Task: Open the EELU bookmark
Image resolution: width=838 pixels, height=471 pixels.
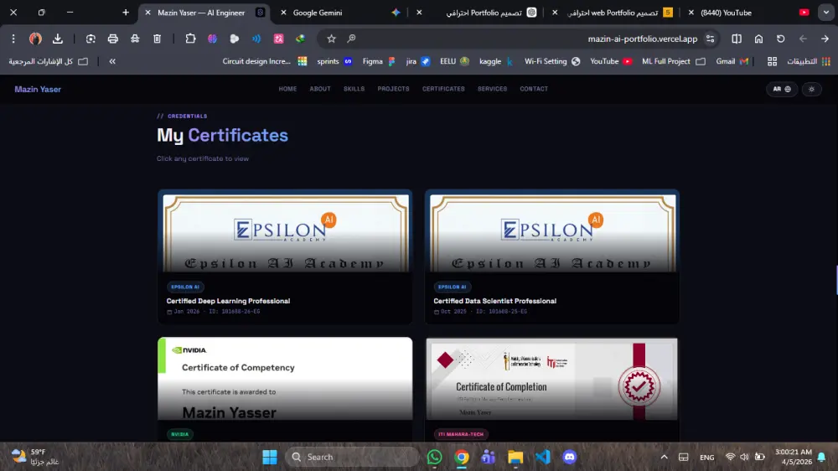Action: [x=454, y=61]
